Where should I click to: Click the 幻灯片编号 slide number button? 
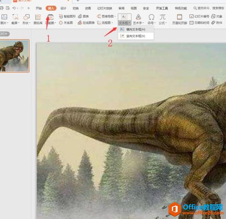(x=200, y=16)
